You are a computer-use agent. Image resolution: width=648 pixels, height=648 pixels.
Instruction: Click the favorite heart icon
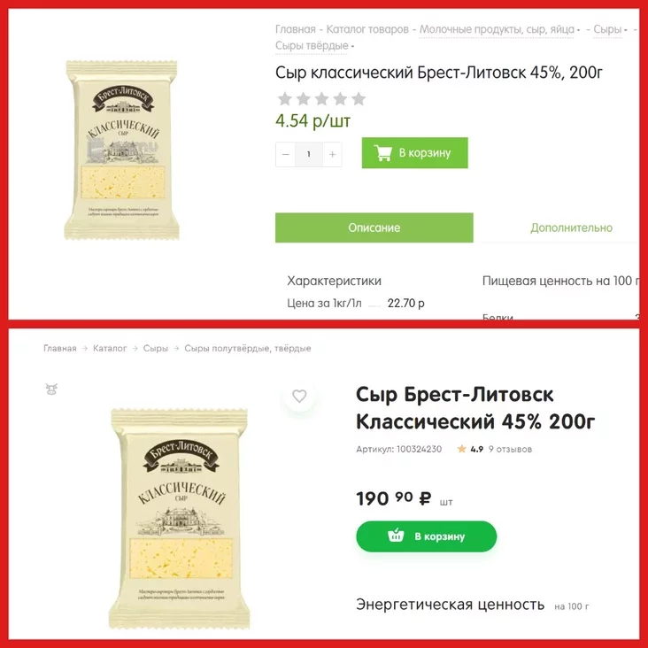click(x=299, y=396)
